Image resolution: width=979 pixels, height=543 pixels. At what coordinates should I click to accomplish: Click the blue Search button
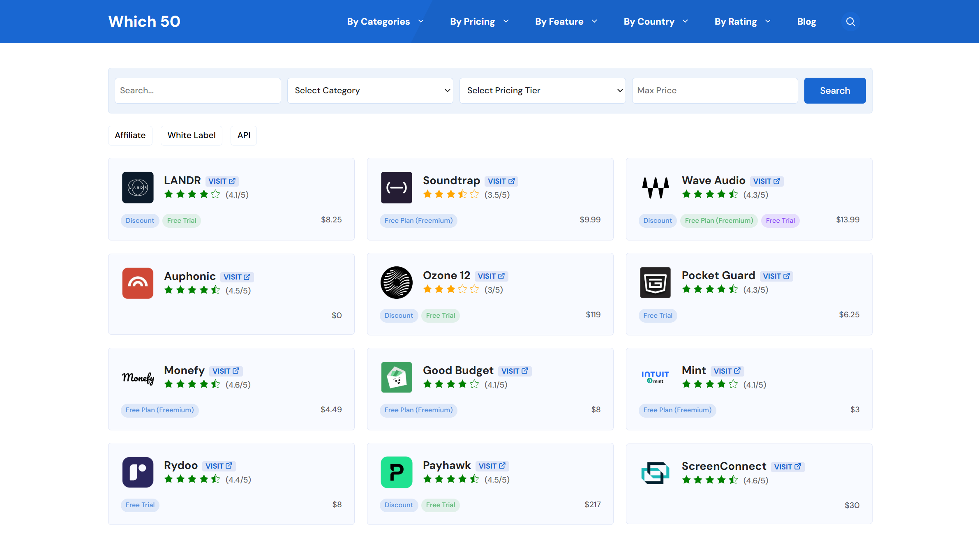click(835, 90)
